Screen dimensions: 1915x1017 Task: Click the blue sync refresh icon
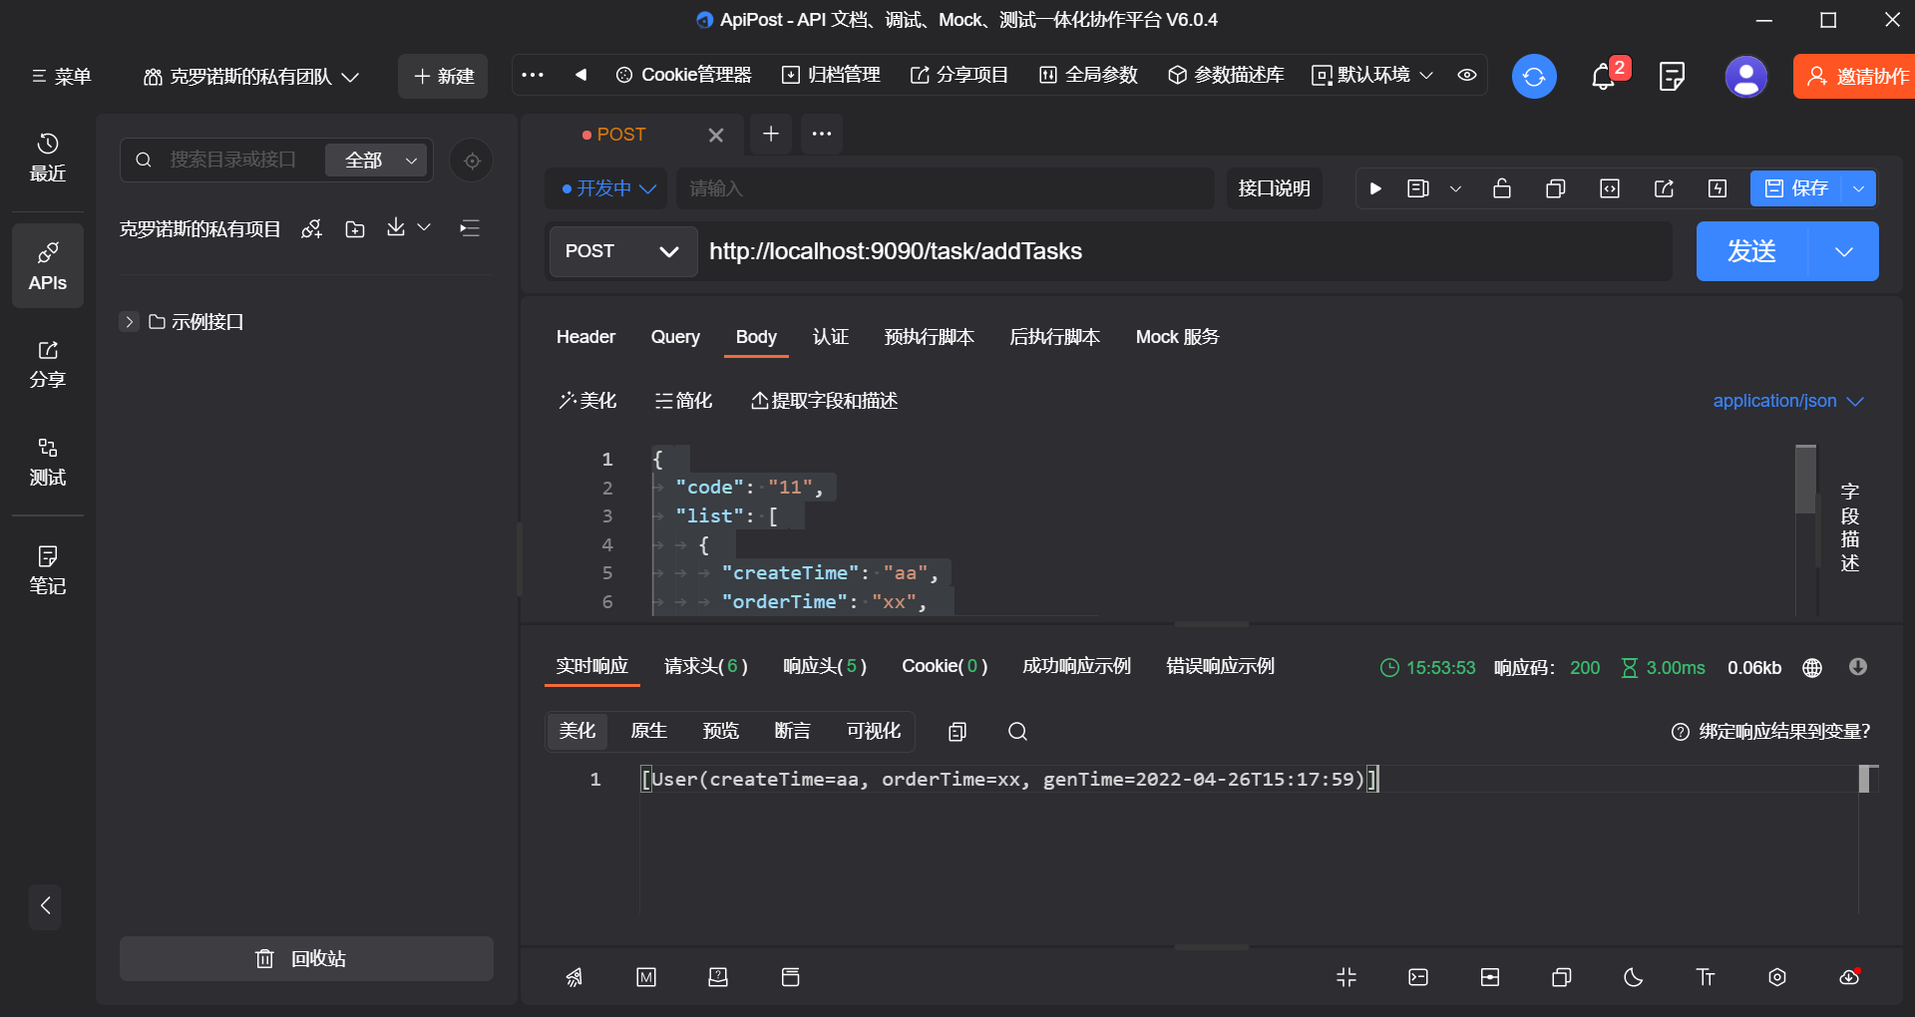tap(1533, 76)
